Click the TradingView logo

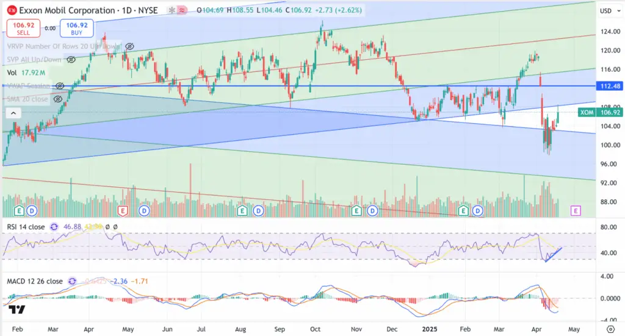coord(16,309)
